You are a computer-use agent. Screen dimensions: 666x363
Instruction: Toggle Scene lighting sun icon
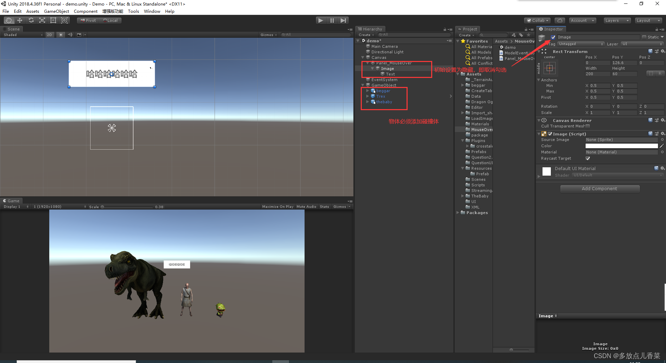pos(61,35)
